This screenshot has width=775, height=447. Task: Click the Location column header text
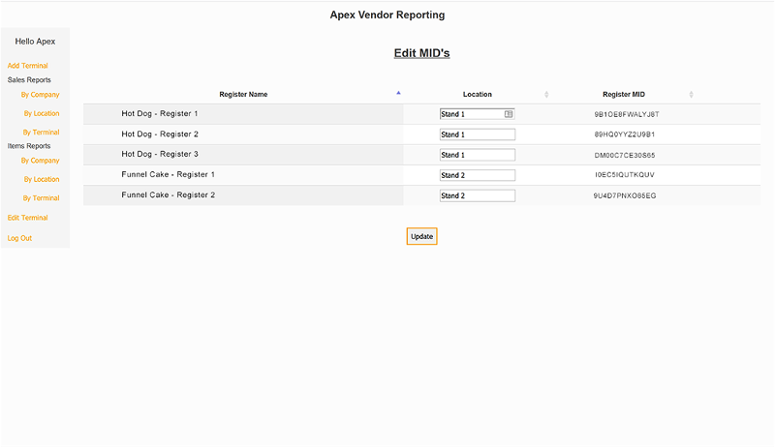pos(477,94)
